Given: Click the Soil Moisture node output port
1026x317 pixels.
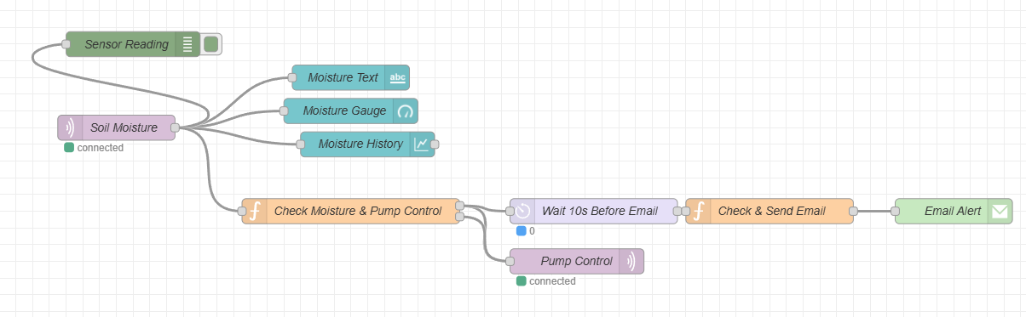Looking at the screenshot, I should pos(175,127).
